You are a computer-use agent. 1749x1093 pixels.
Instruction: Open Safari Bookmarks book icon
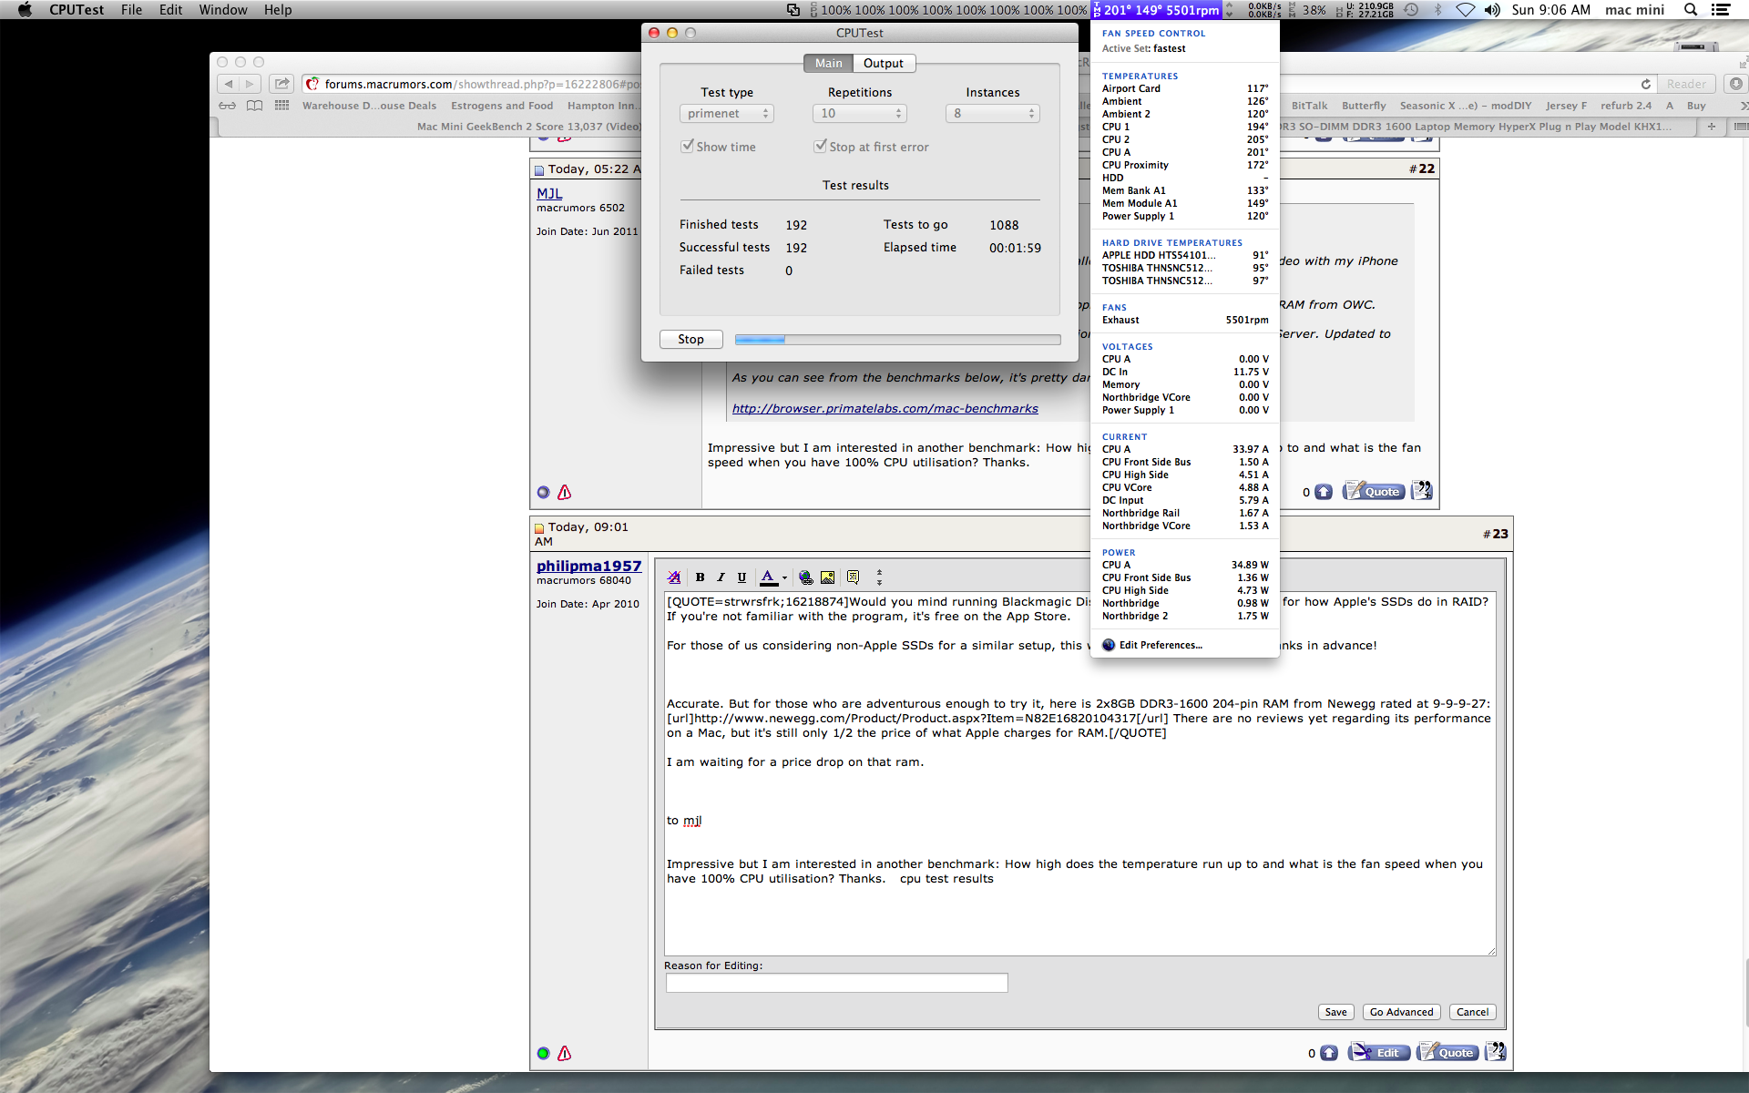pyautogui.click(x=255, y=106)
